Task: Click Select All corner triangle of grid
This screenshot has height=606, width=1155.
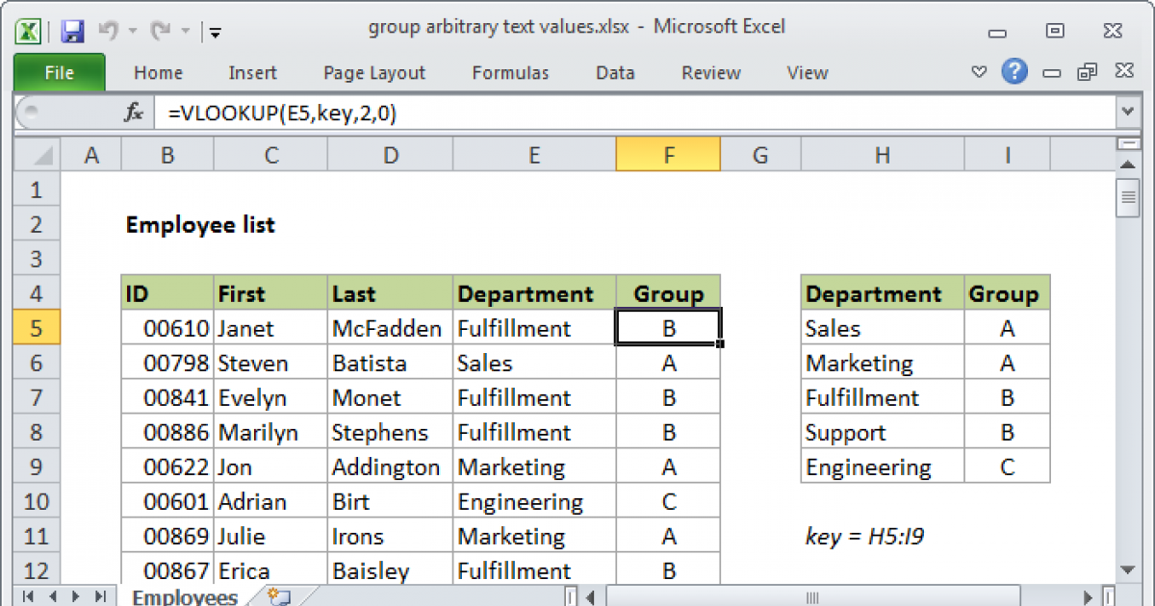Action: pyautogui.click(x=38, y=155)
